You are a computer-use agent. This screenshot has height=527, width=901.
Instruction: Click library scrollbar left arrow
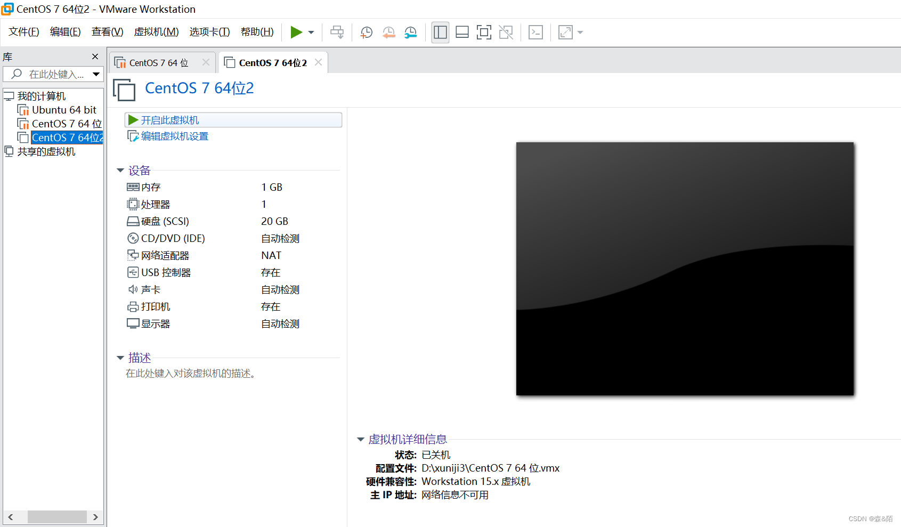coord(10,517)
